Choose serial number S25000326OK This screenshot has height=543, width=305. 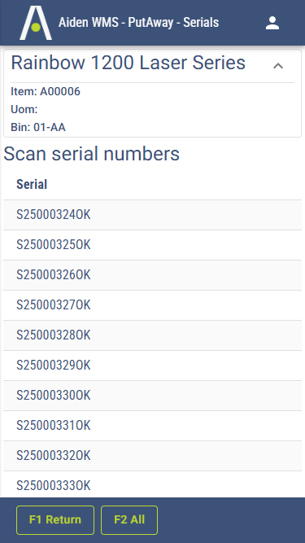pyautogui.click(x=153, y=275)
